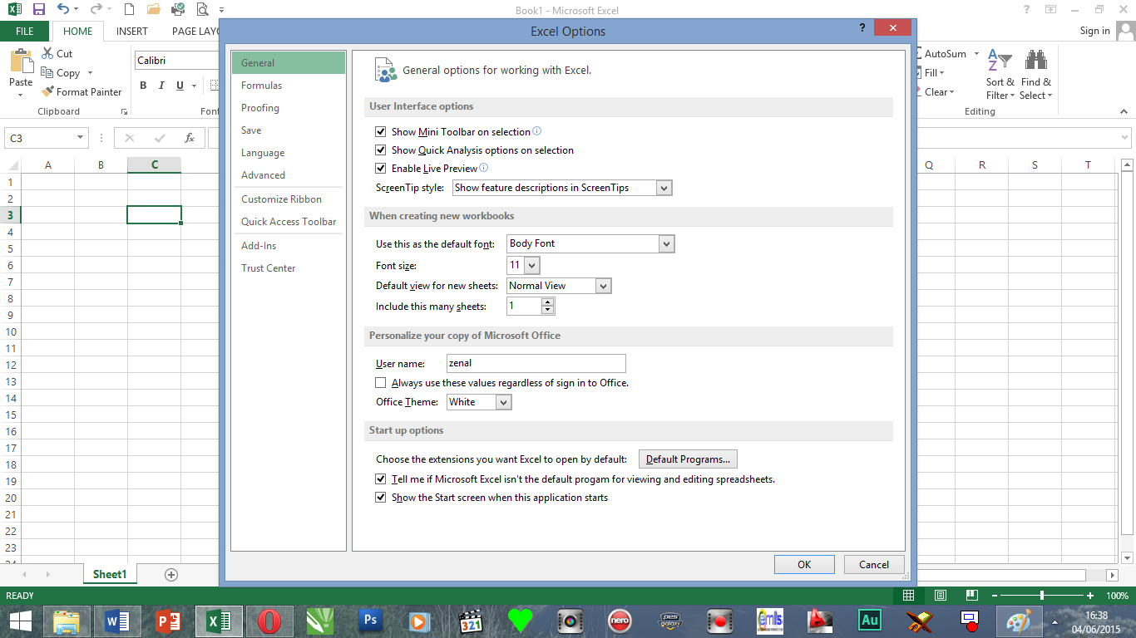Click the zoom slider handle in status bar
Image resolution: width=1136 pixels, height=638 pixels.
pyautogui.click(x=1041, y=596)
